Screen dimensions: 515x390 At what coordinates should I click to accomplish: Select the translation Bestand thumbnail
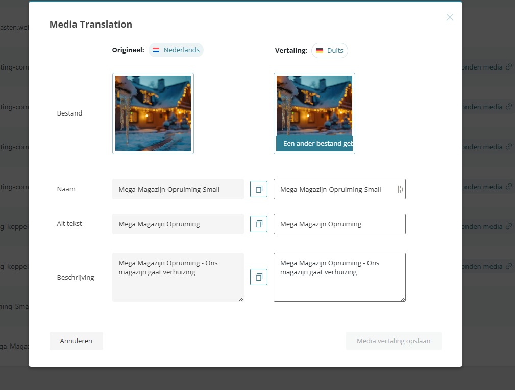(314, 113)
